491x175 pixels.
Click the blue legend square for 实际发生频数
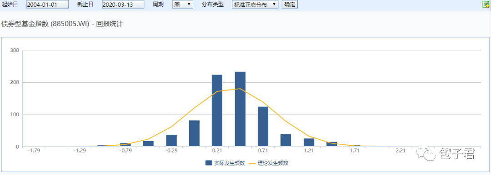tap(209, 163)
